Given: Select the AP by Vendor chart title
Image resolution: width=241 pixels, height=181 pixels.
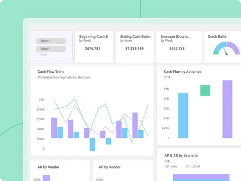Looking at the screenshot, I should pyautogui.click(x=109, y=167).
